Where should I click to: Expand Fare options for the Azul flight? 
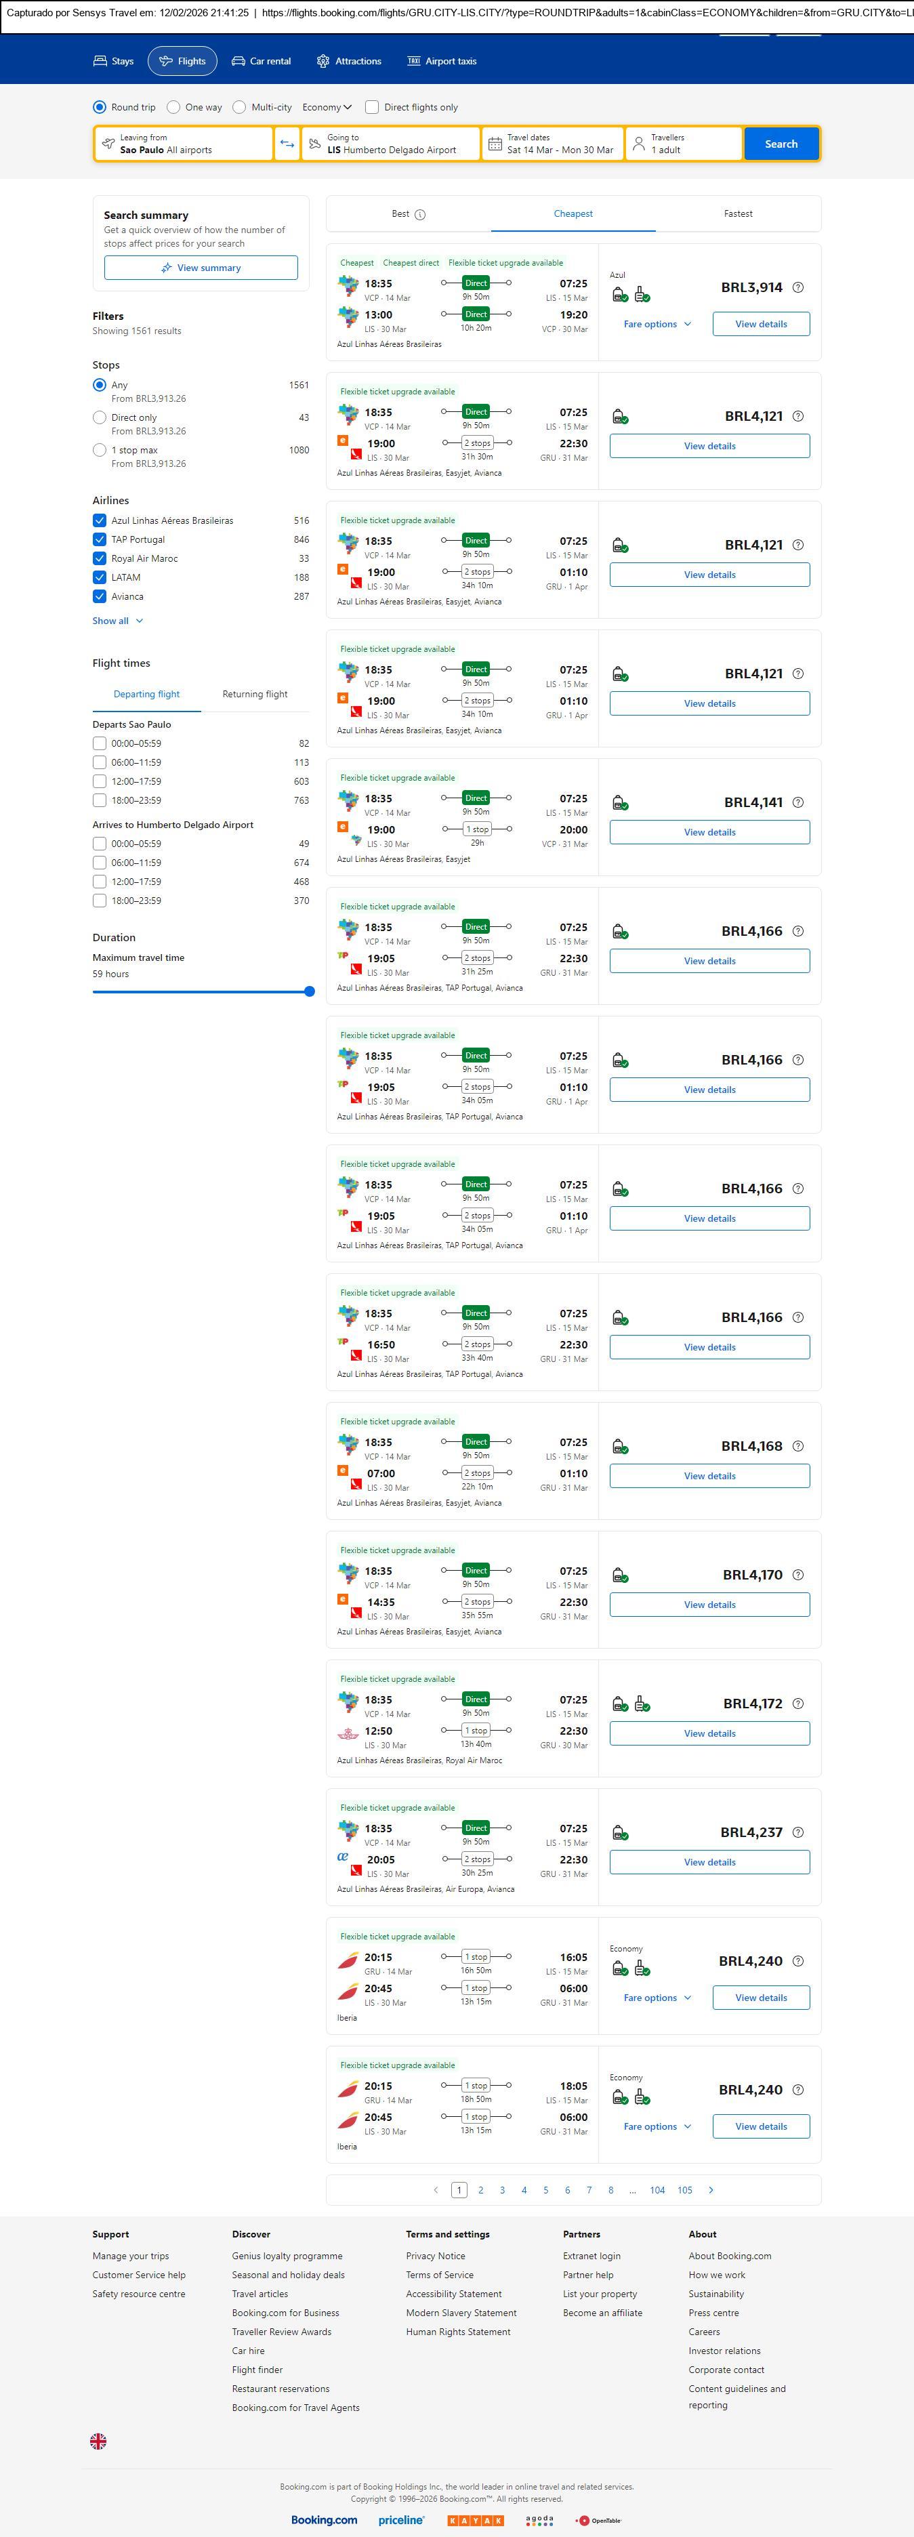click(657, 324)
